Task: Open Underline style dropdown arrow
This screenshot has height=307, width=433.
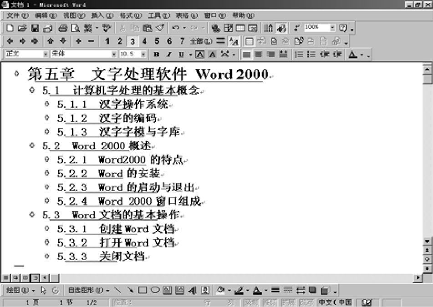Action: [190, 54]
